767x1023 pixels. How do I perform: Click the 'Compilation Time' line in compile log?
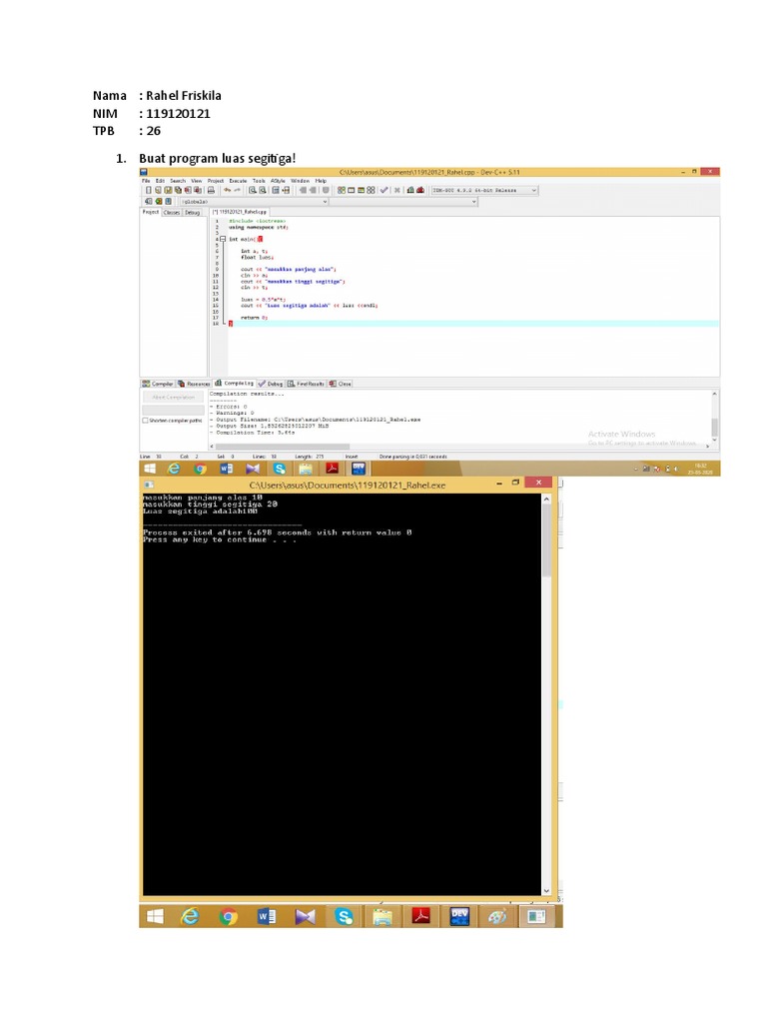pos(255,433)
